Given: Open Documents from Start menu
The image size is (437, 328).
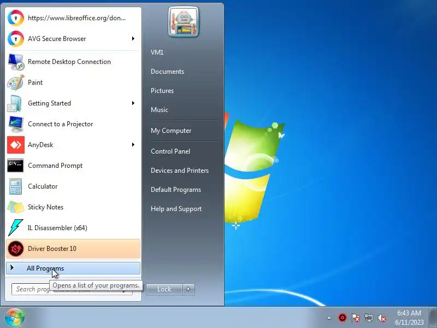Looking at the screenshot, I should [x=167, y=72].
